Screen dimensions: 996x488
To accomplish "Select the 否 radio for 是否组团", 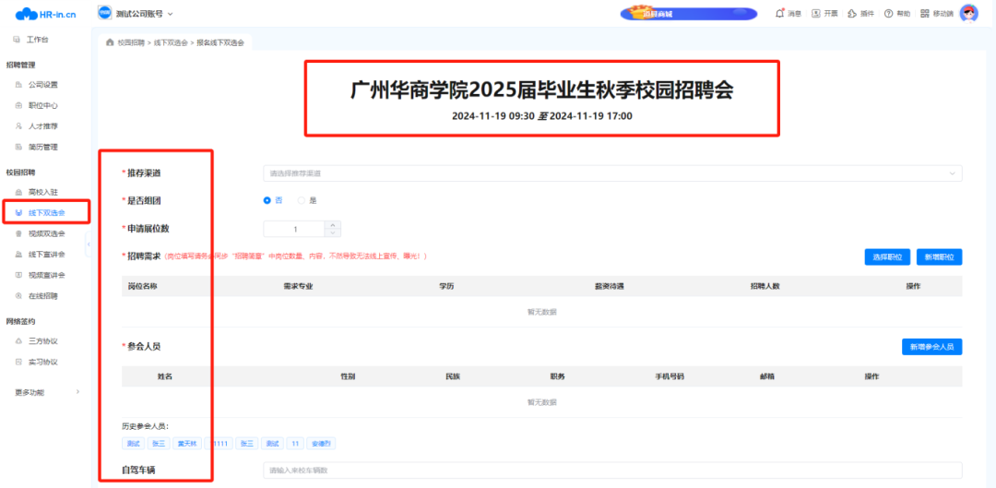I will click(x=268, y=200).
